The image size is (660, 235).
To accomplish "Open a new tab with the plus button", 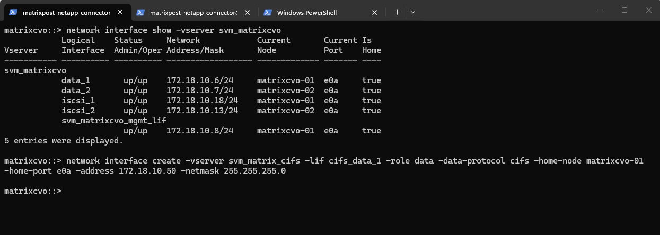I will tap(397, 12).
